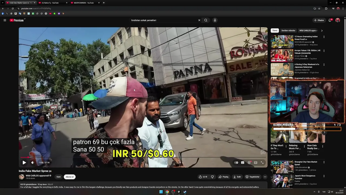Open options for How Cats Really See short

pos(322,146)
